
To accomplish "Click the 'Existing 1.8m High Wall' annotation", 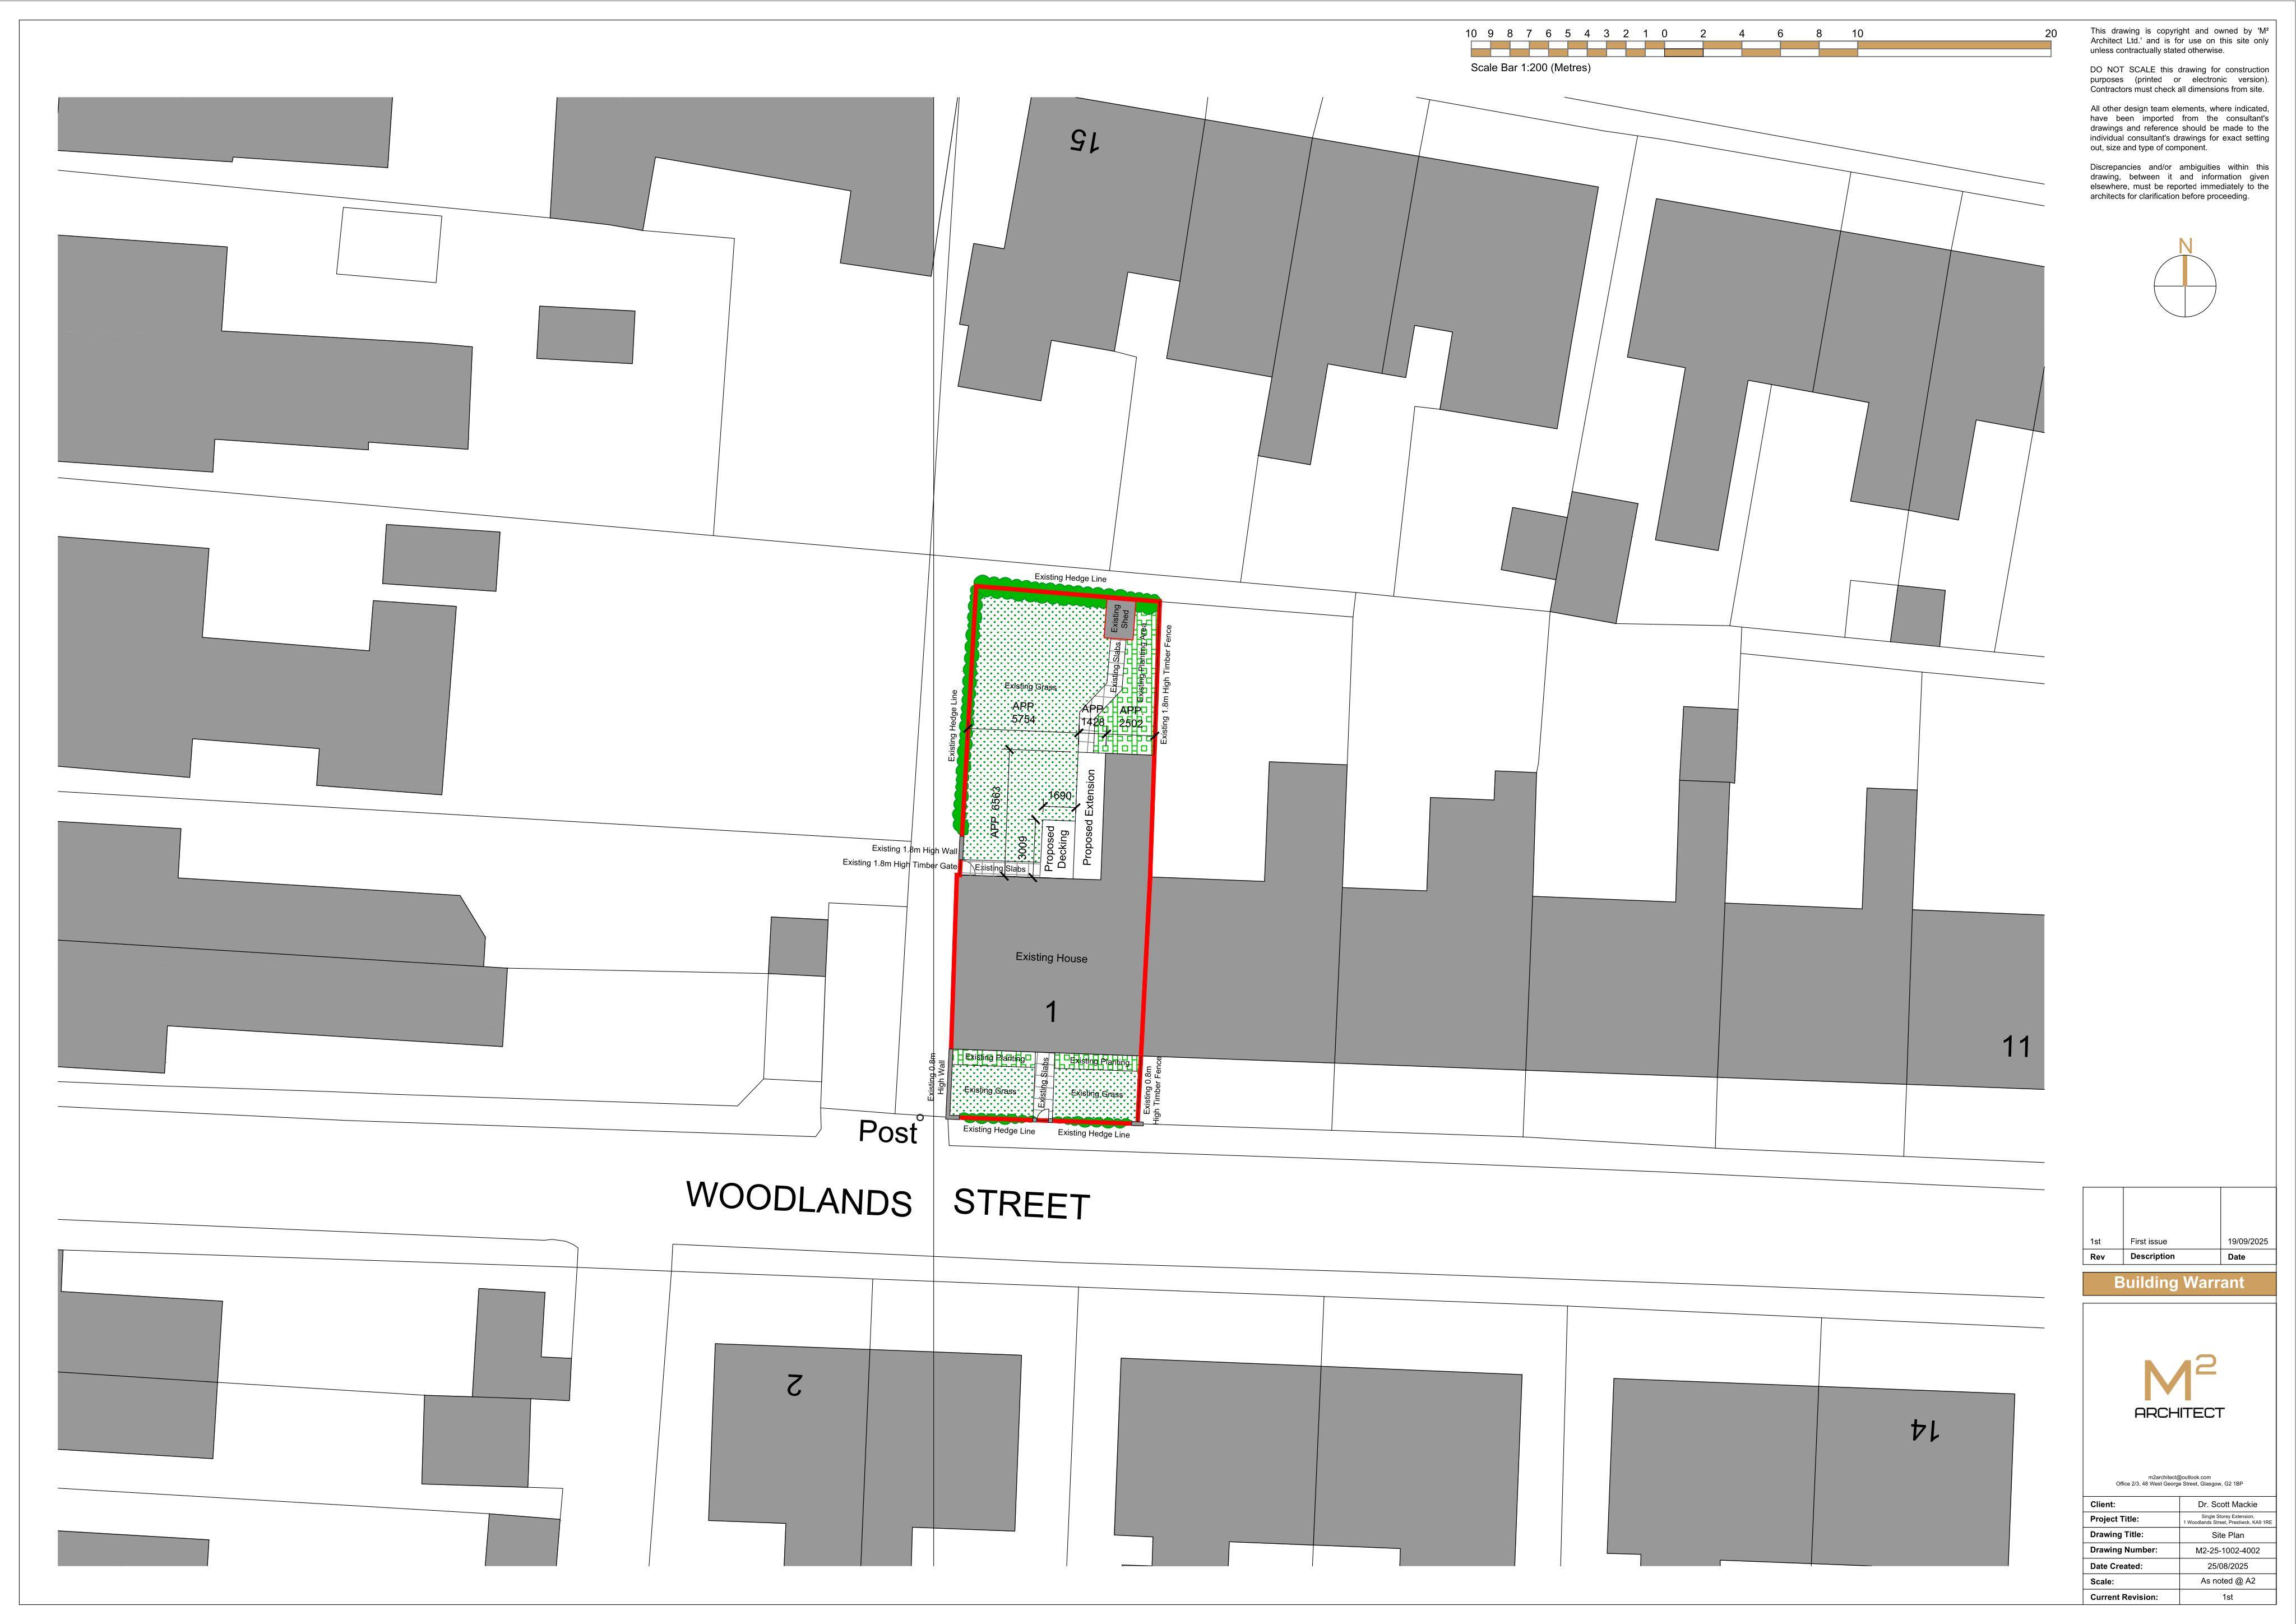I will (914, 850).
